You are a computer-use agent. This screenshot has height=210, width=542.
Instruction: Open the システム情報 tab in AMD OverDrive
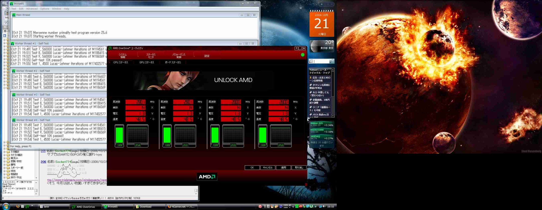pyautogui.click(x=123, y=55)
